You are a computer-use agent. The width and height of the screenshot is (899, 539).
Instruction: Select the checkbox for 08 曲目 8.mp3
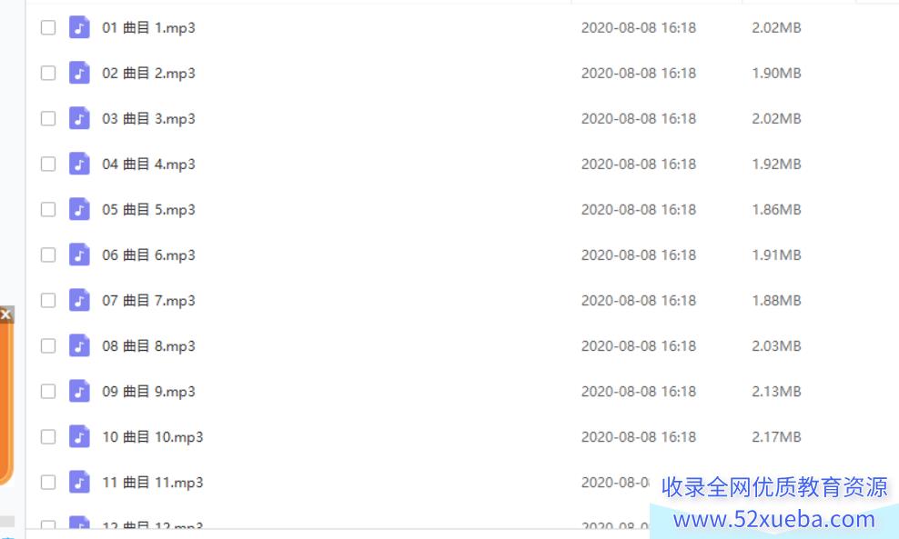48,346
